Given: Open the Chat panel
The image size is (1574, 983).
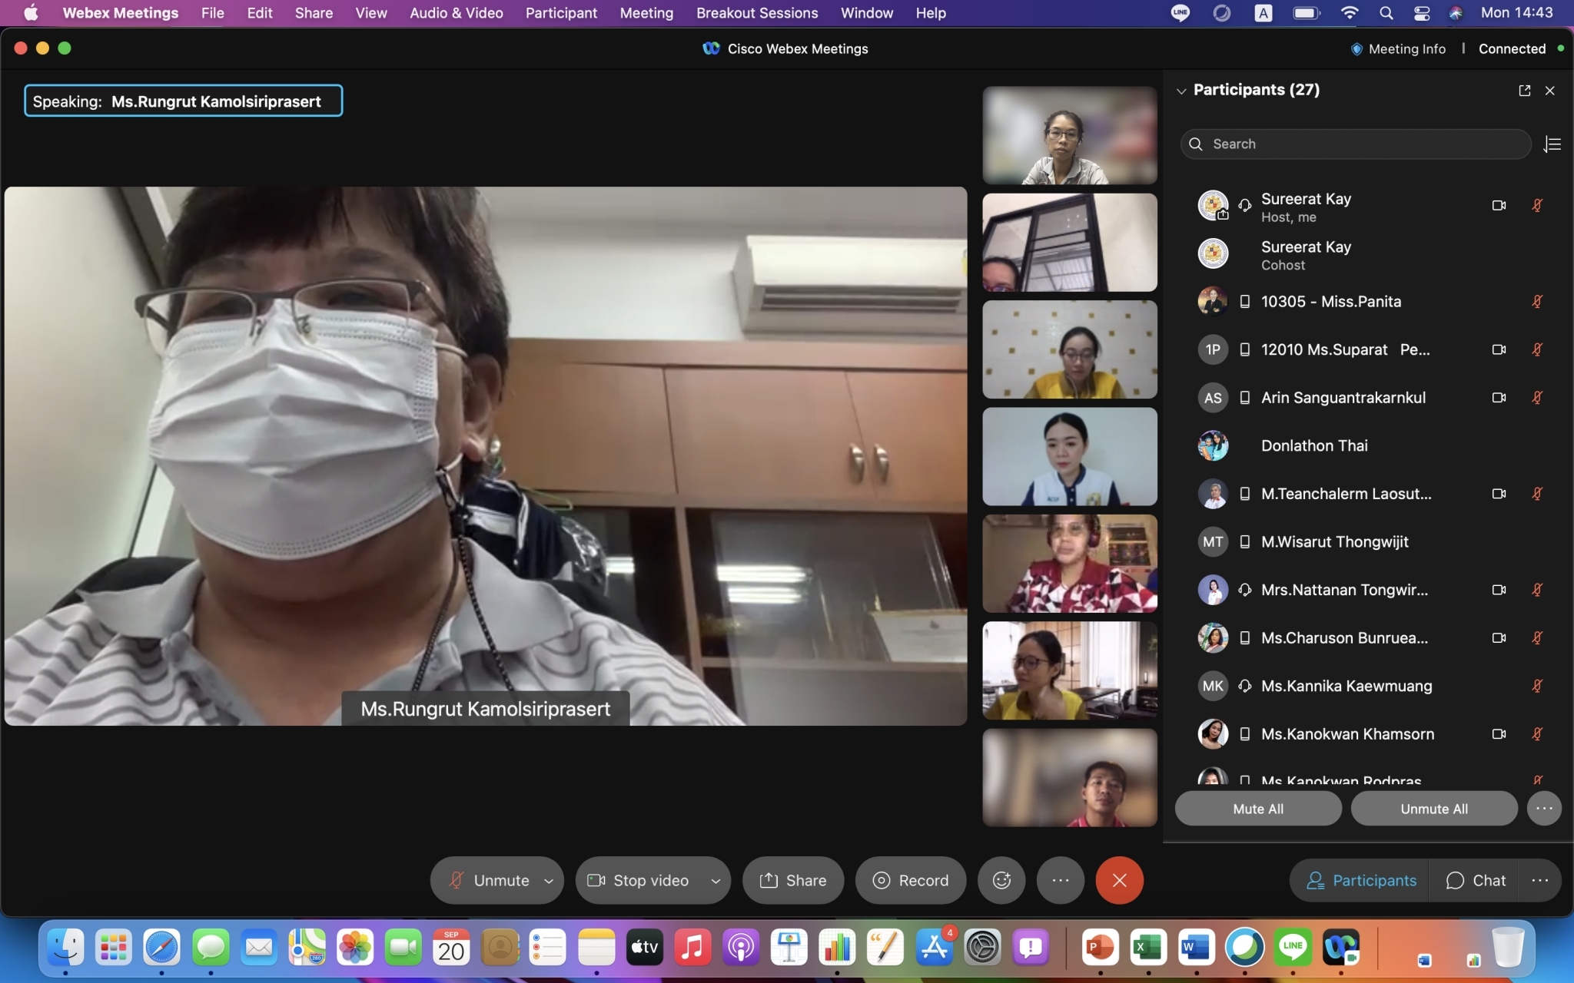Looking at the screenshot, I should click(x=1474, y=880).
